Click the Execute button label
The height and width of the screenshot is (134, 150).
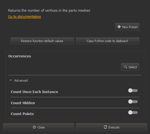pyautogui.click(x=114, y=127)
